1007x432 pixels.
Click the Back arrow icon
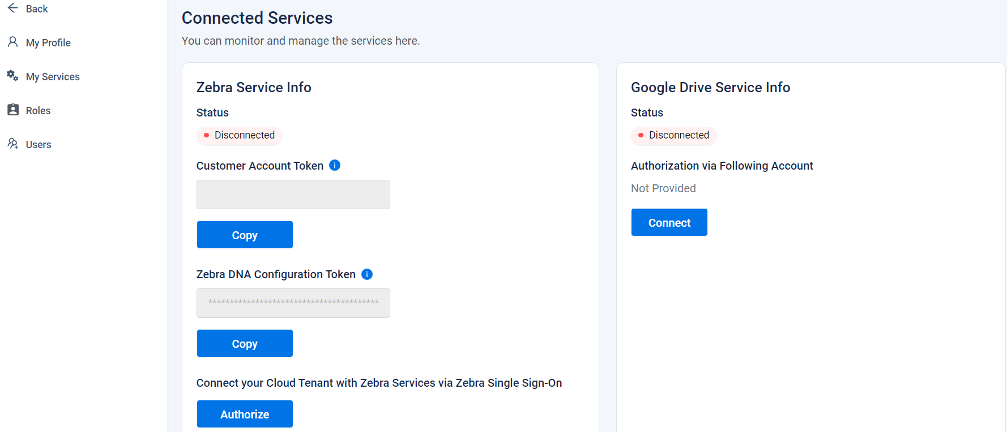tap(13, 8)
